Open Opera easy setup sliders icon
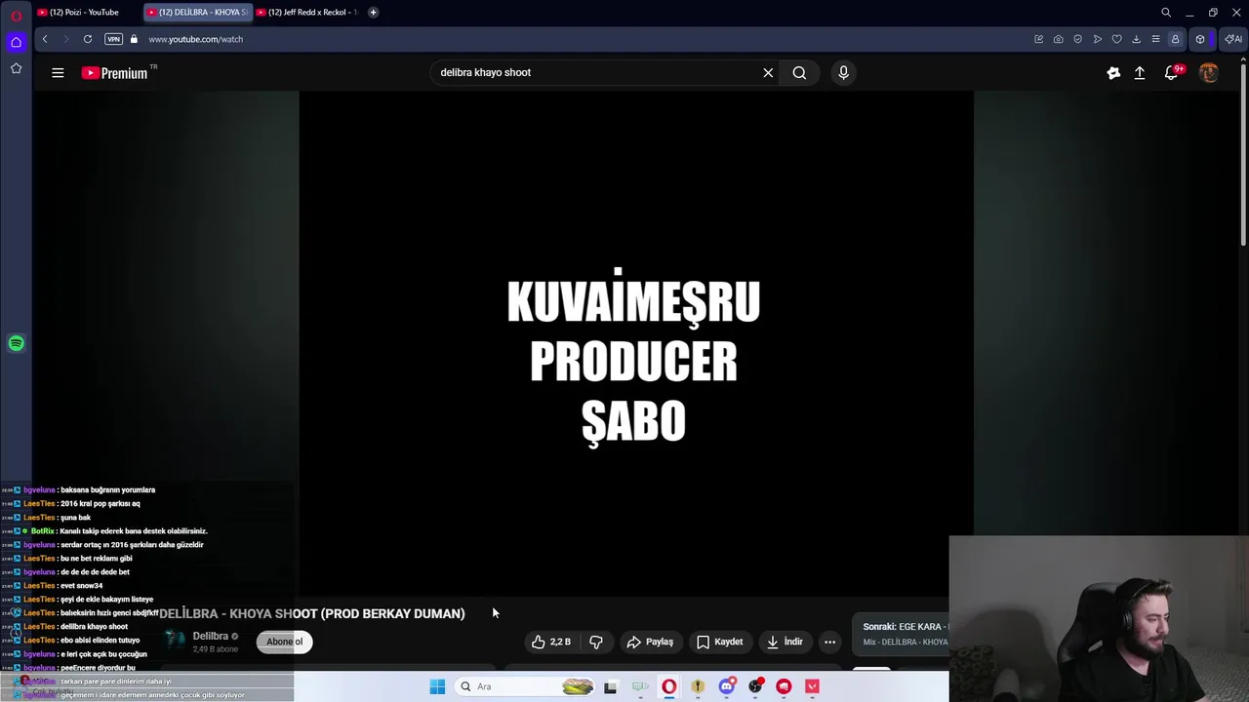The height and width of the screenshot is (702, 1249). (1155, 39)
